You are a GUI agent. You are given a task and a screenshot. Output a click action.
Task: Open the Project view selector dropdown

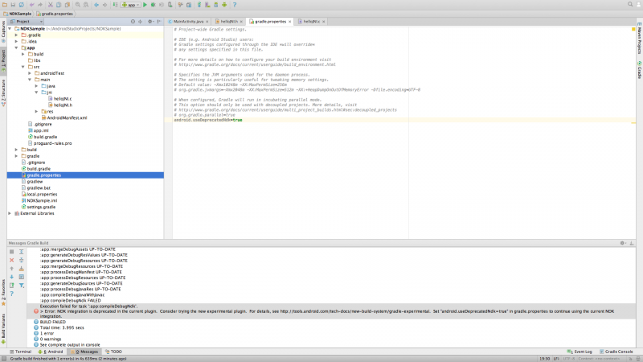pos(27,22)
